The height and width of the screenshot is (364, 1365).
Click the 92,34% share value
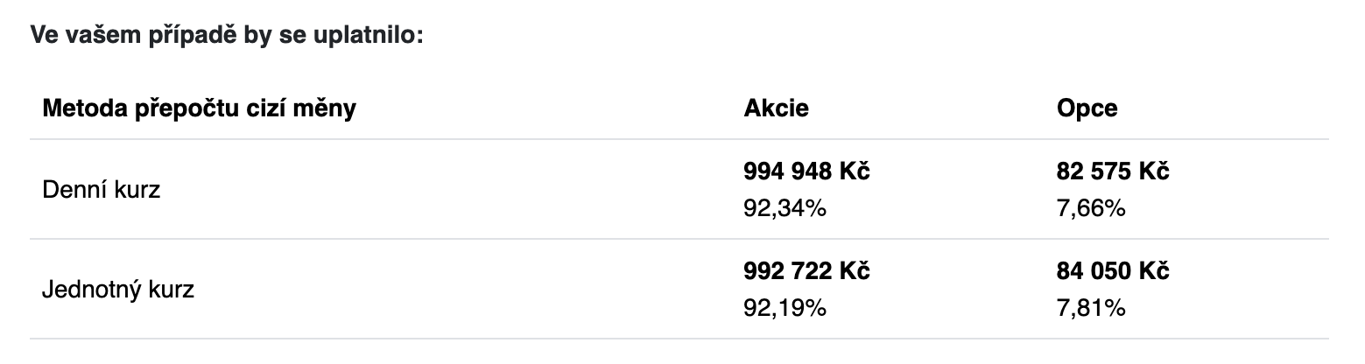pyautogui.click(x=785, y=208)
